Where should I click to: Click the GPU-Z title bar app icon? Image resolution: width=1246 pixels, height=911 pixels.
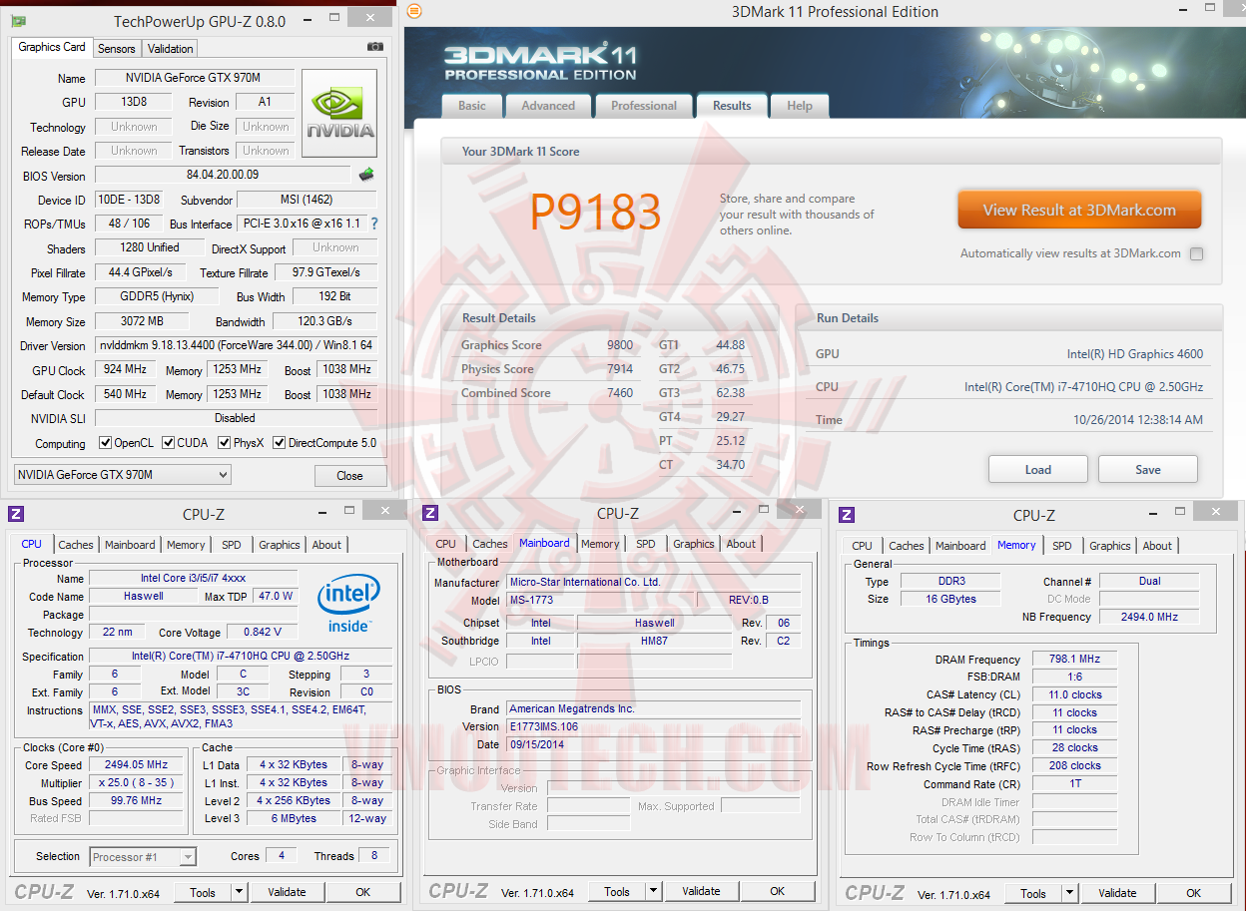pyautogui.click(x=19, y=21)
